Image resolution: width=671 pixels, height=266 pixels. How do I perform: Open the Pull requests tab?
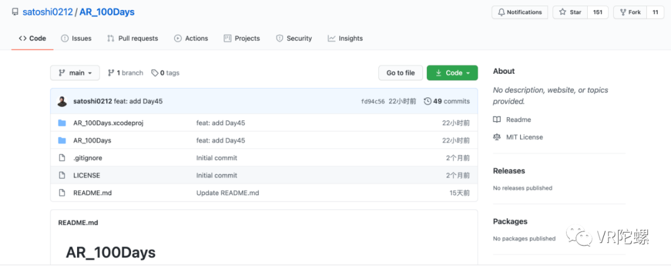click(133, 38)
